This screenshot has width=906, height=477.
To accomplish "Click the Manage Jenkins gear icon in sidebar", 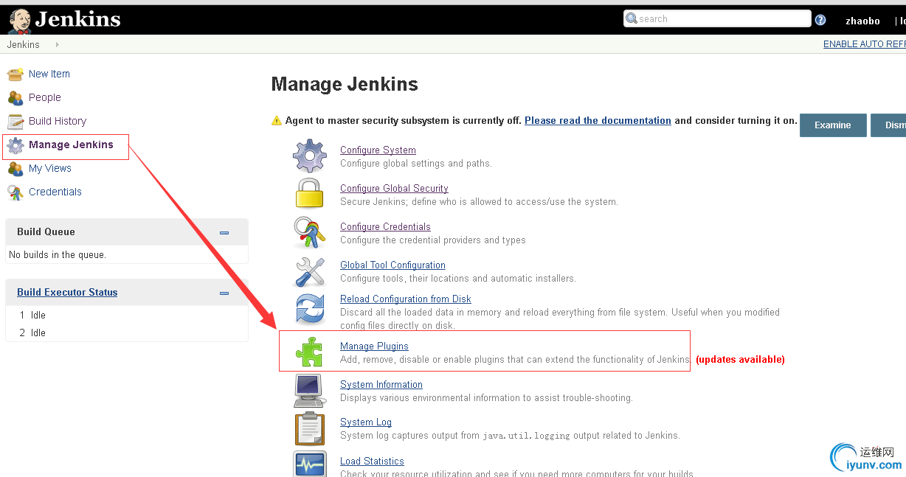I will pyautogui.click(x=15, y=145).
